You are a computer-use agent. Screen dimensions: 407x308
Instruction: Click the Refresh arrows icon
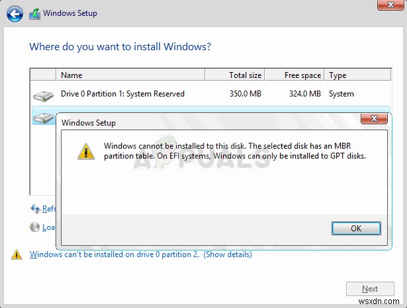[x=35, y=209]
